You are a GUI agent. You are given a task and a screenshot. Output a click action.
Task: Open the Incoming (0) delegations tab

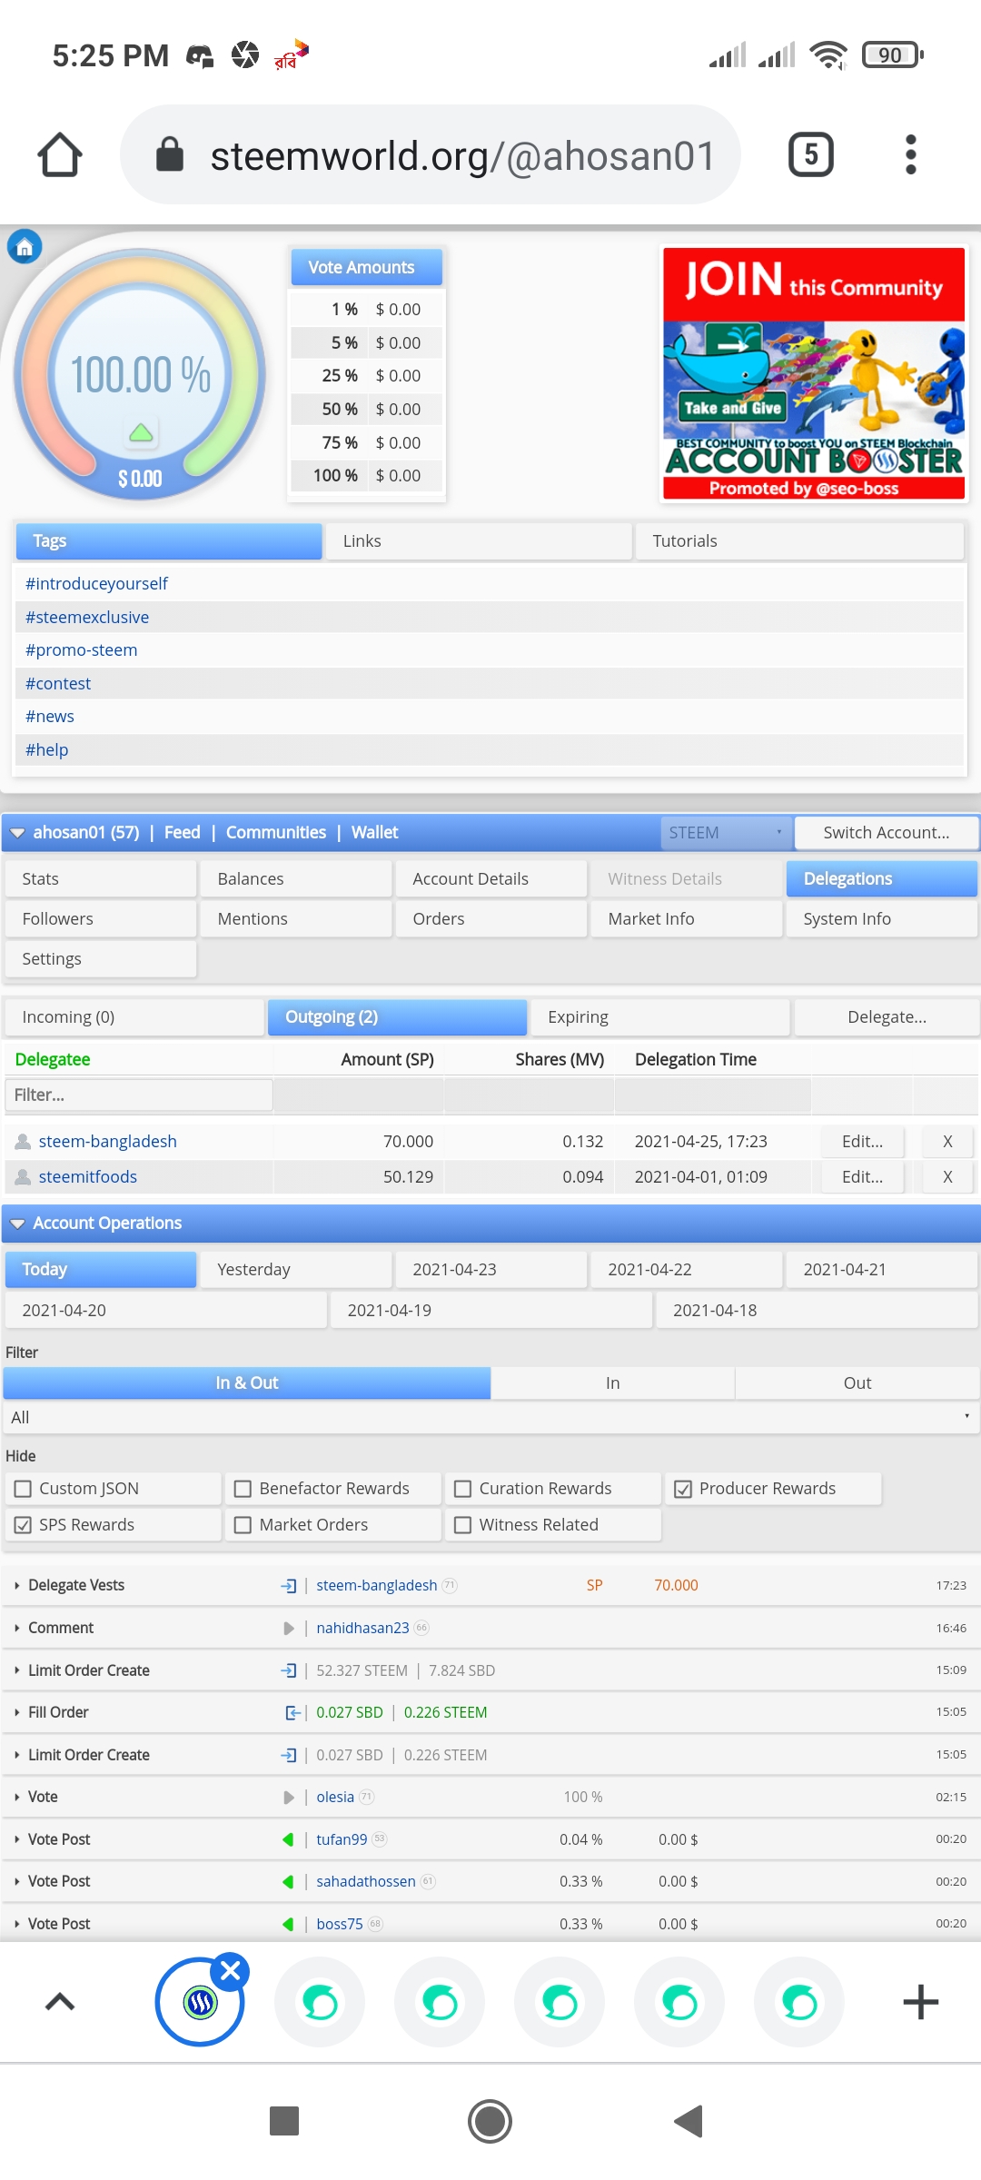(134, 1017)
